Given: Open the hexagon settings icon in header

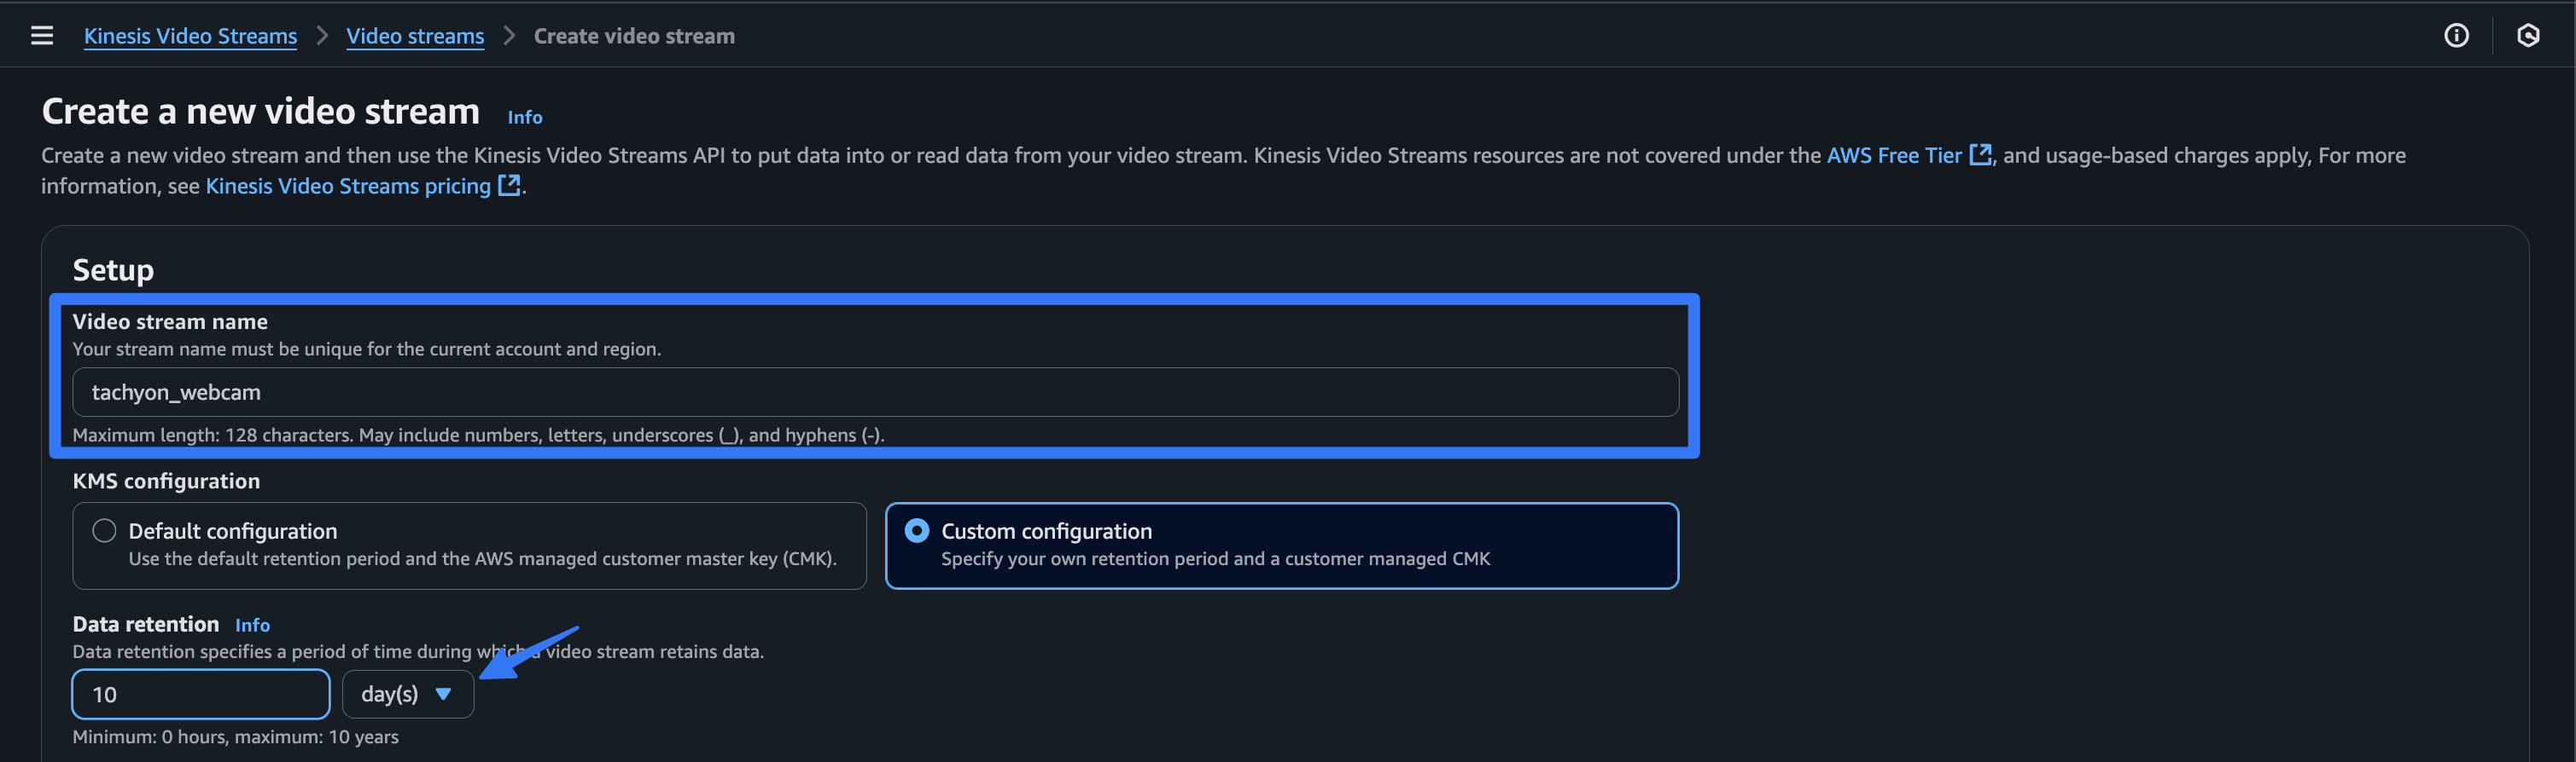Looking at the screenshot, I should [x=2527, y=36].
